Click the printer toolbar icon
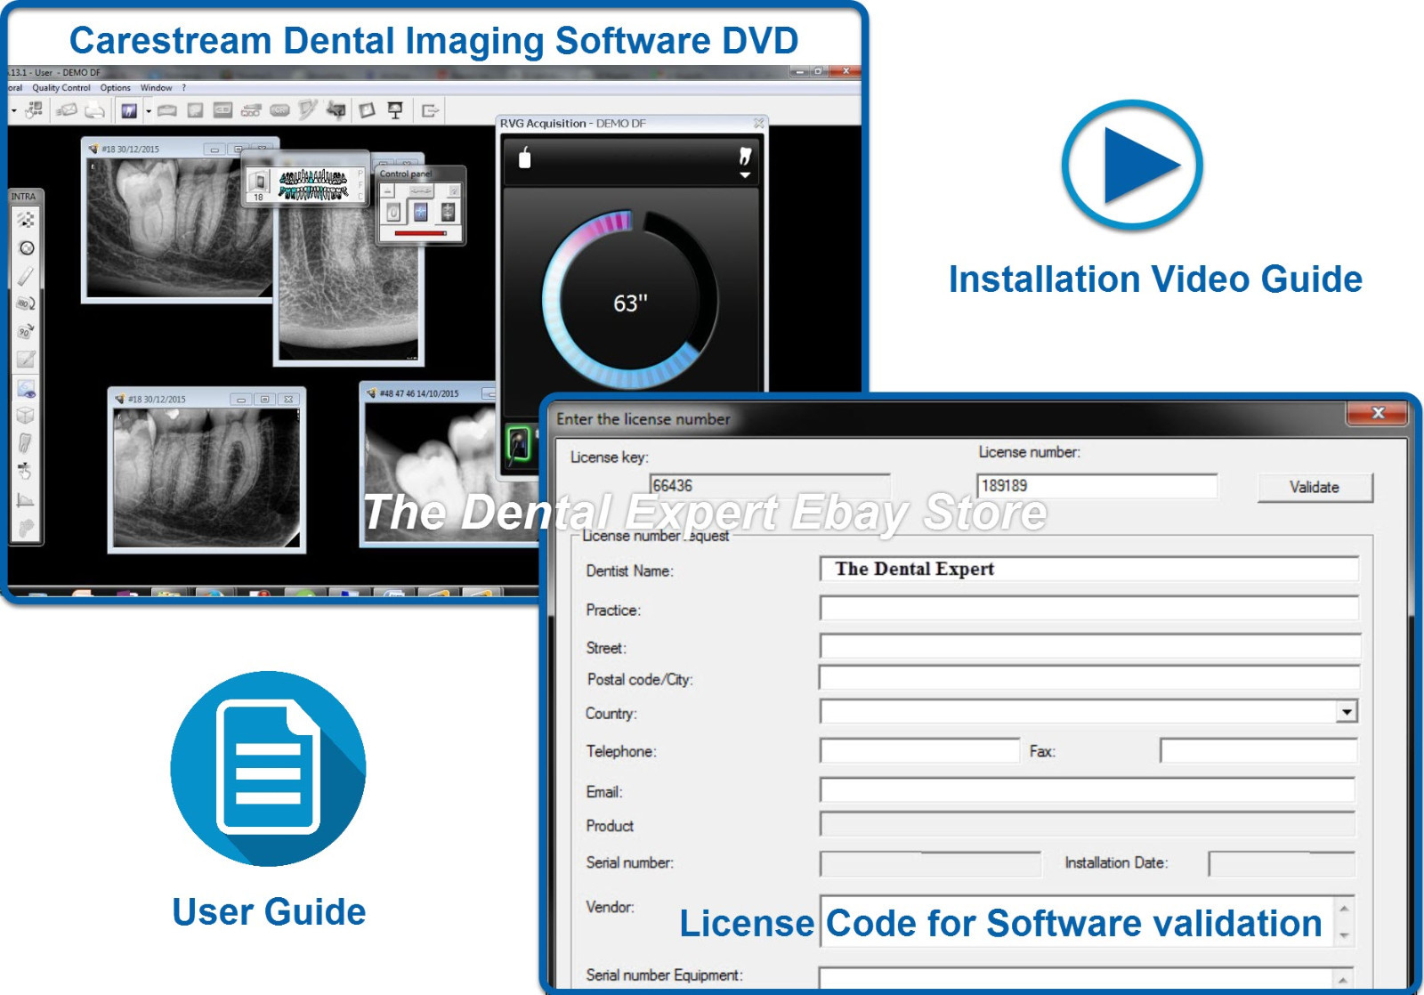1424x995 pixels. (95, 110)
